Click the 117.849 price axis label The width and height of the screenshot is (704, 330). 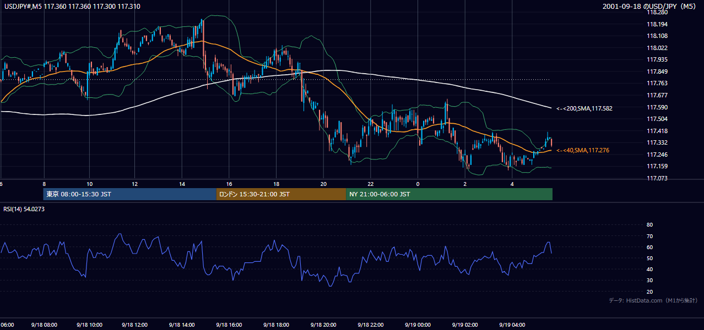pos(657,71)
